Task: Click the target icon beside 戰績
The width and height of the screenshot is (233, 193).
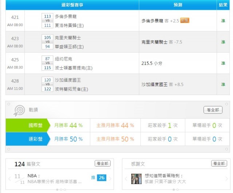Action: [19, 110]
